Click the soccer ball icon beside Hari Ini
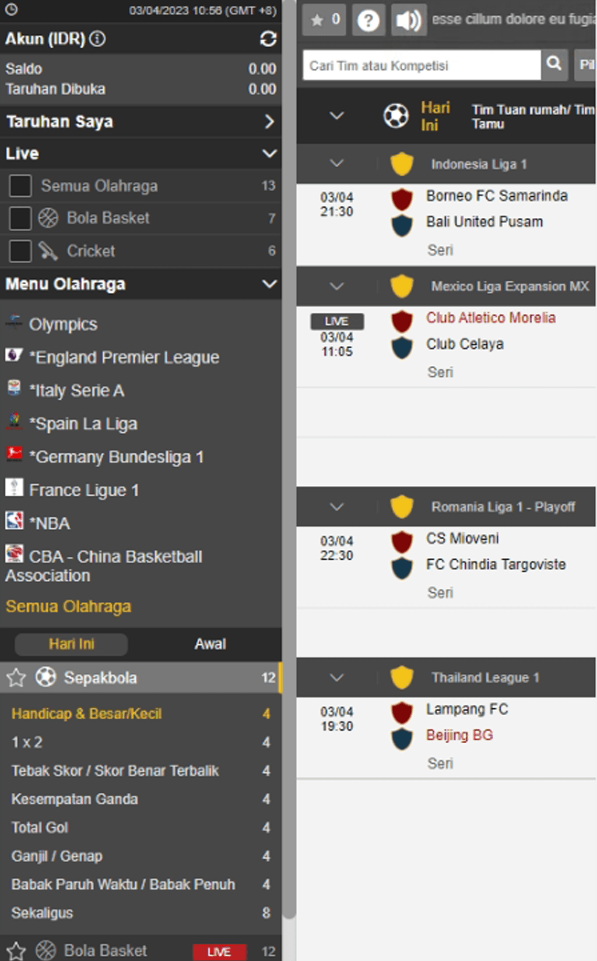Viewport: 597px width, 961px height. [x=396, y=116]
